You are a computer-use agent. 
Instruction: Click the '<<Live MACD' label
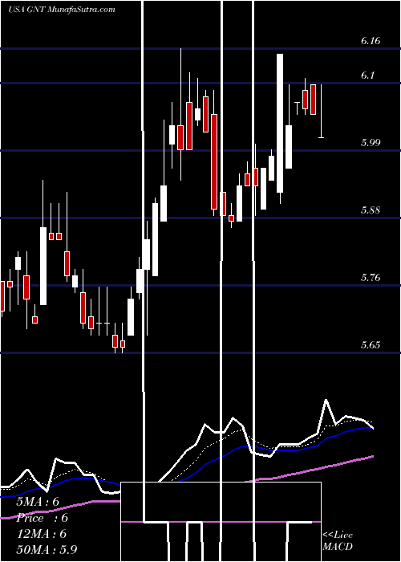click(x=338, y=541)
